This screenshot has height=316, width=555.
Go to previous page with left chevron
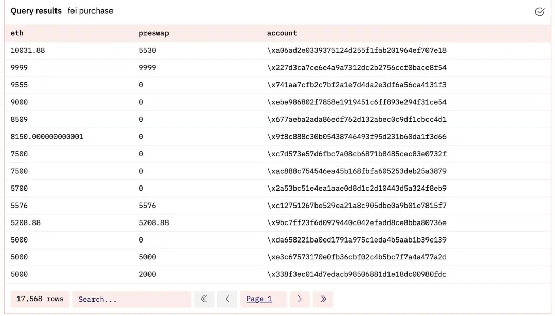tap(227, 299)
